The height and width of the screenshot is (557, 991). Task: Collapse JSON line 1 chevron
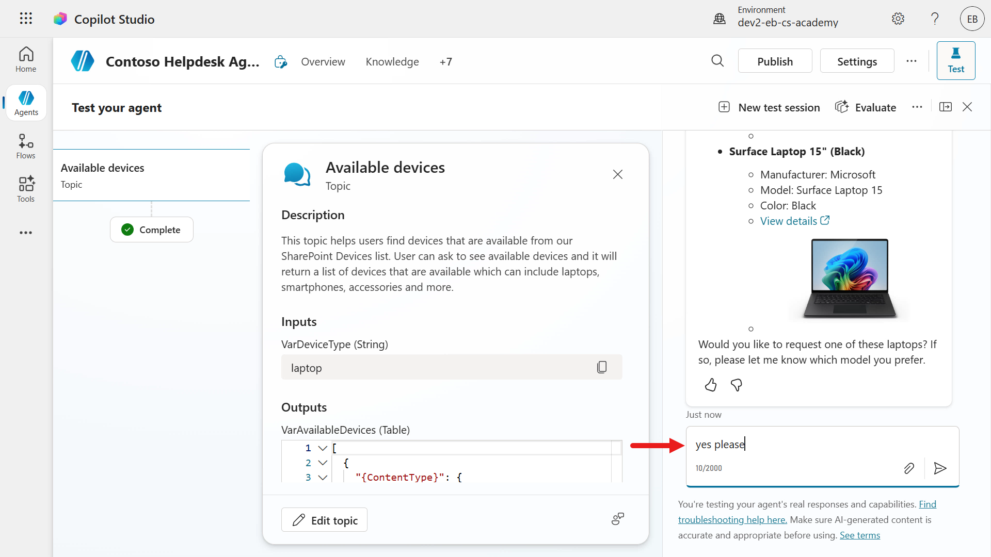323,448
